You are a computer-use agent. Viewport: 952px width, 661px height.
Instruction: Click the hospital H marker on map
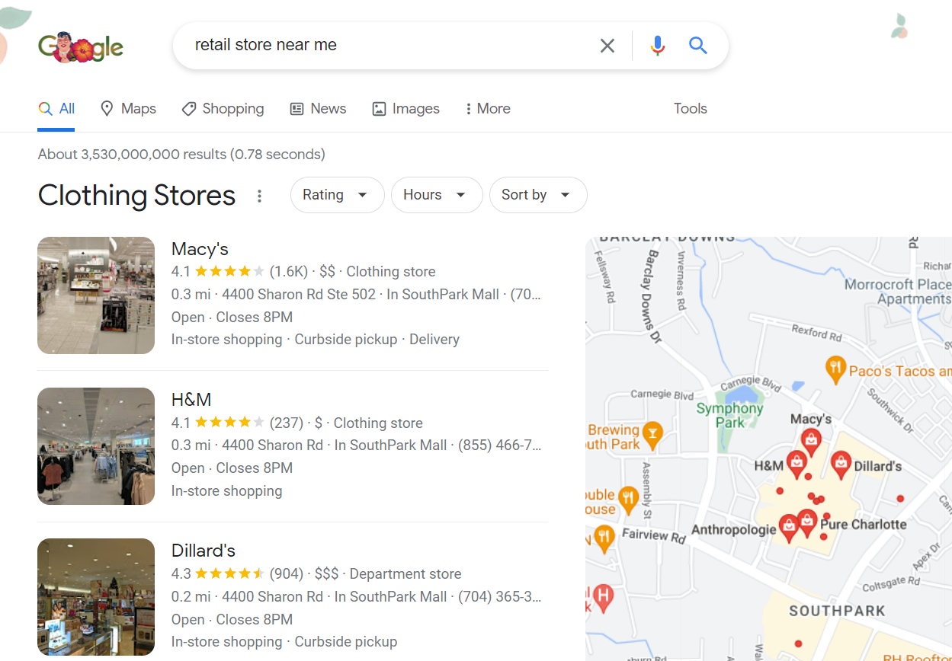[603, 599]
